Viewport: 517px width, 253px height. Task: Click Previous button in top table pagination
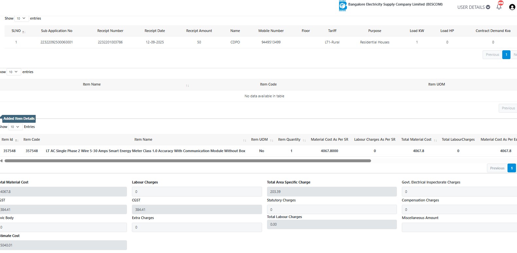pos(492,55)
